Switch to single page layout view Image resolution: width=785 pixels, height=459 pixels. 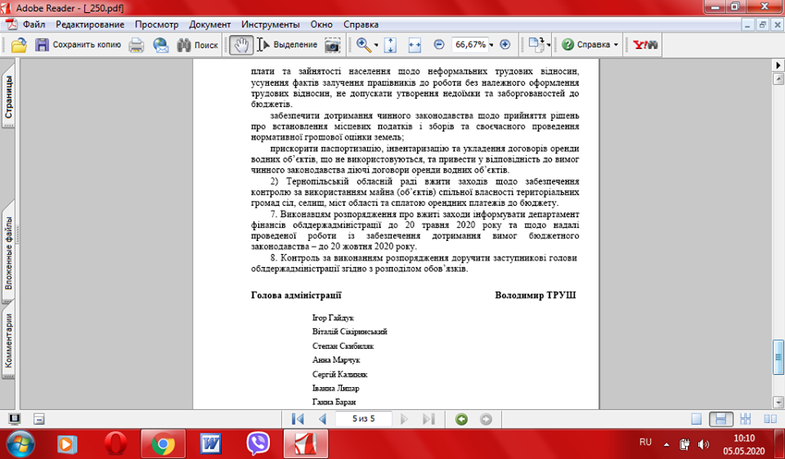click(696, 419)
